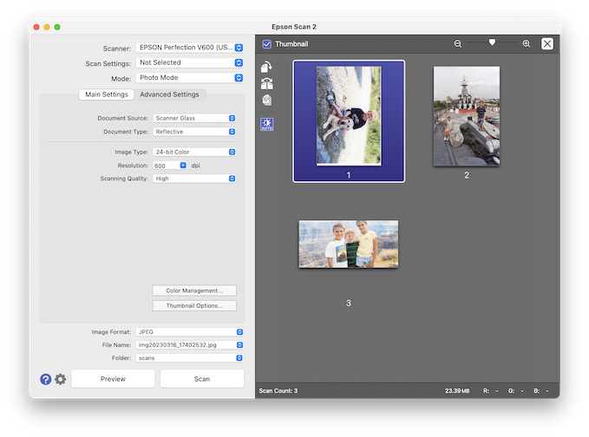This screenshot has height=437, width=589.
Task: Expand the Image Type dropdown
Action: [x=194, y=152]
